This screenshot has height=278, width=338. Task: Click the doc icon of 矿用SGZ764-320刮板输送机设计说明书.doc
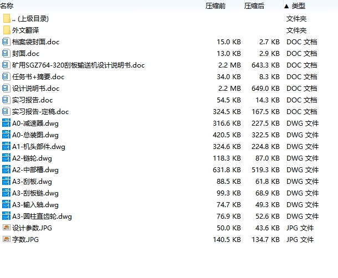coord(6,65)
